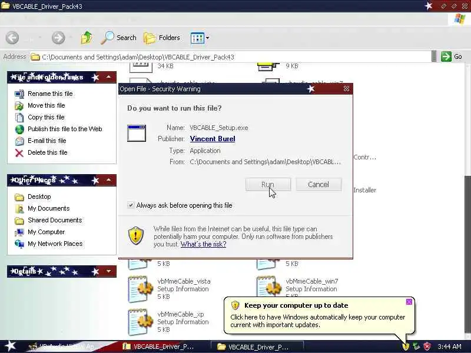Select the vbMmeCable_vista setup information file
The width and height of the screenshot is (471, 353).
click(170, 289)
